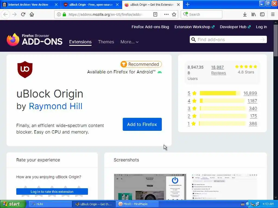Click the Android icon next to availability text
Image resolution: width=278 pixels, height=208 pixels.
pyautogui.click(x=160, y=72)
